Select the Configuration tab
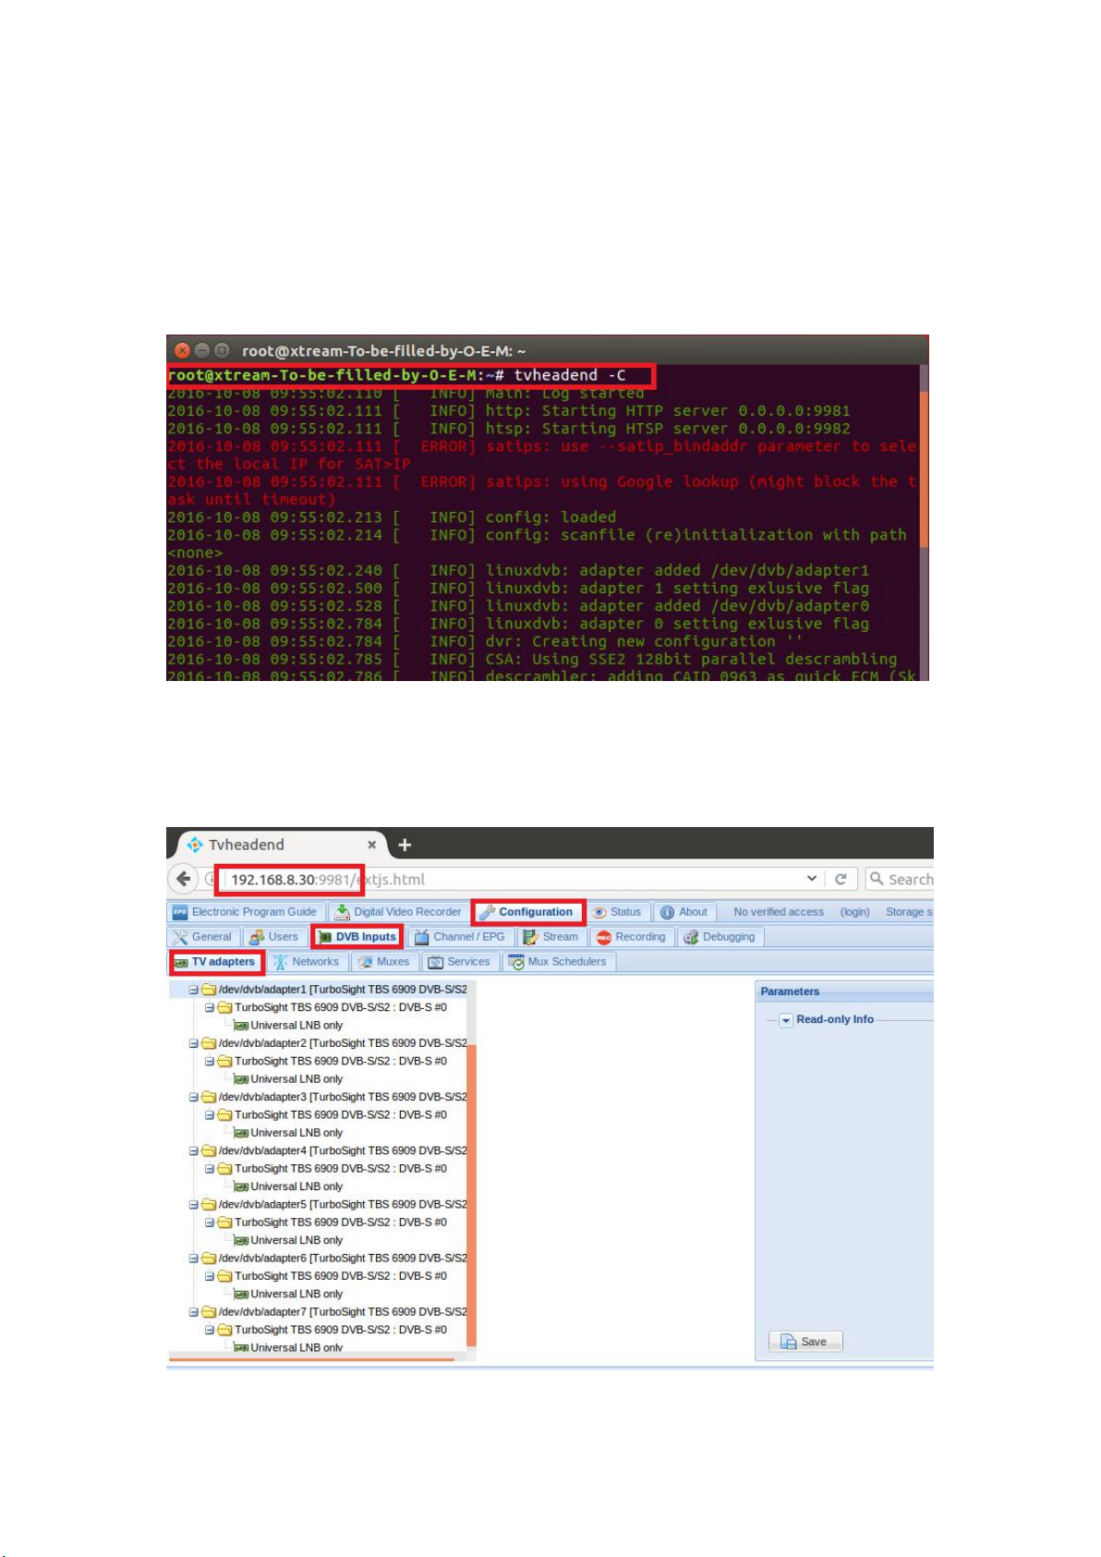 click(527, 912)
